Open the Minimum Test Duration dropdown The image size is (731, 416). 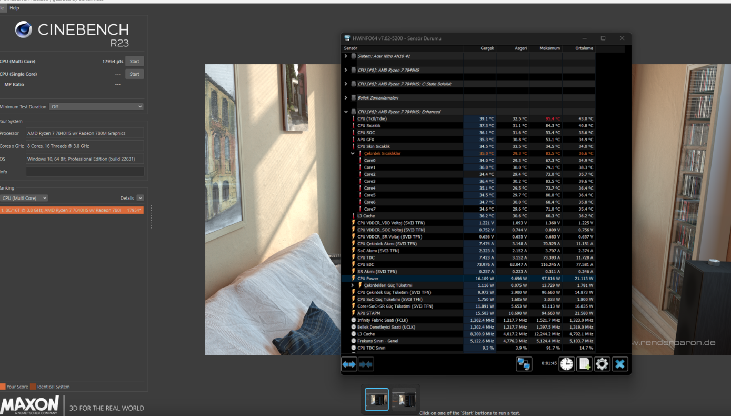[96, 107]
